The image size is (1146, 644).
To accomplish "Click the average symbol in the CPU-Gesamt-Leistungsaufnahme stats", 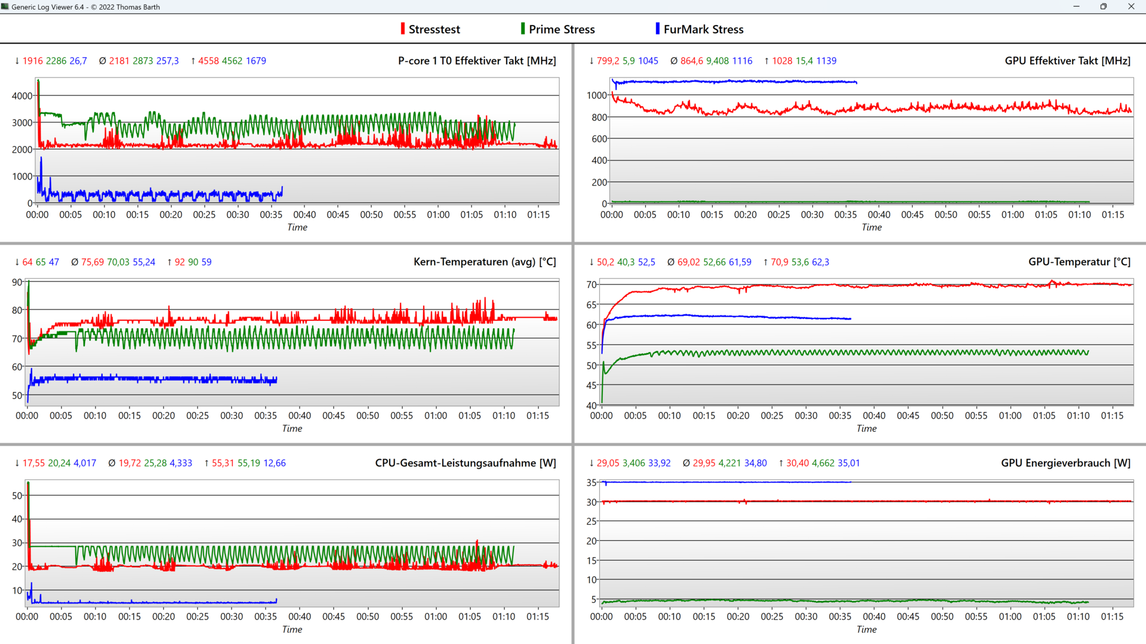I will 112,463.
